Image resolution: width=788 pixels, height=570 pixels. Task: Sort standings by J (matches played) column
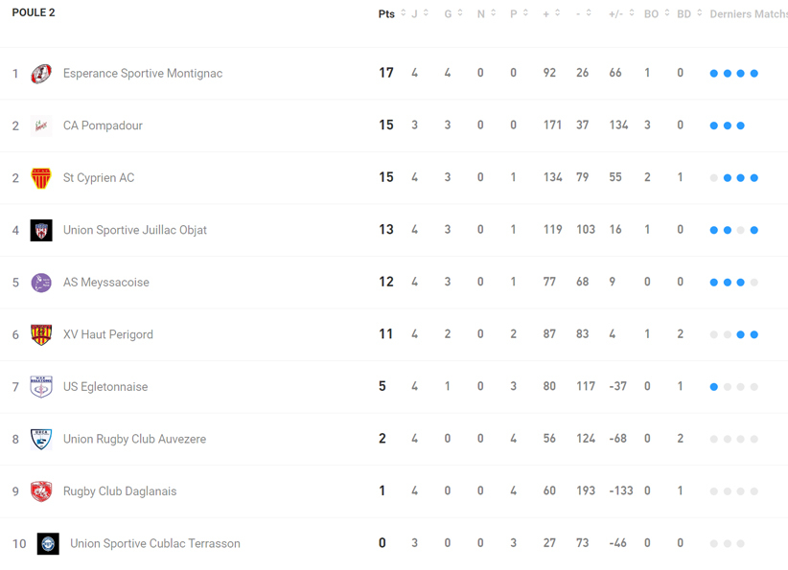415,13
